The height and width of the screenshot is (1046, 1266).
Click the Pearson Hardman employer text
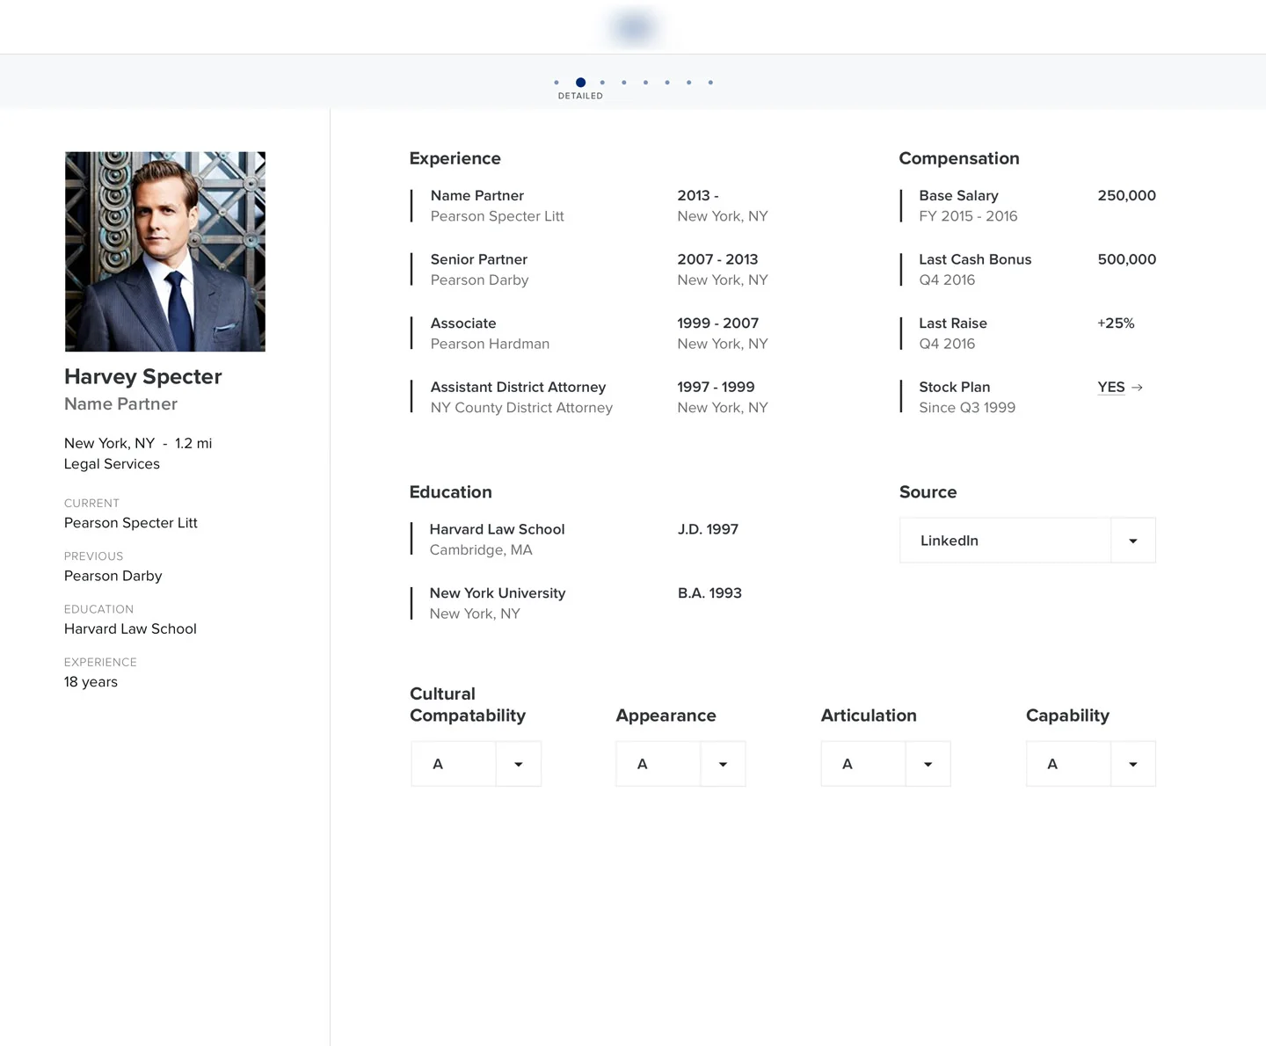point(490,344)
